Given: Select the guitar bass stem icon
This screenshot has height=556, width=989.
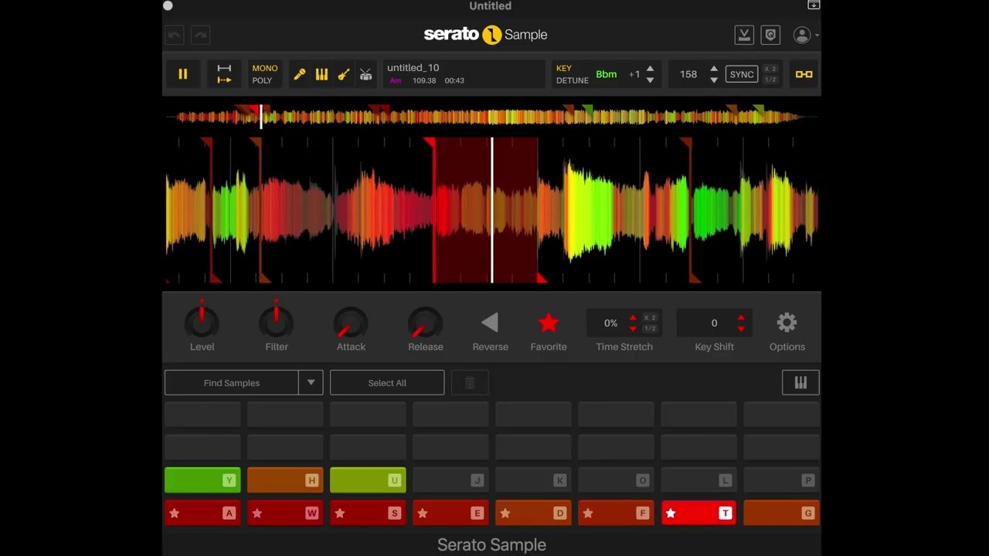Looking at the screenshot, I should pyautogui.click(x=344, y=74).
